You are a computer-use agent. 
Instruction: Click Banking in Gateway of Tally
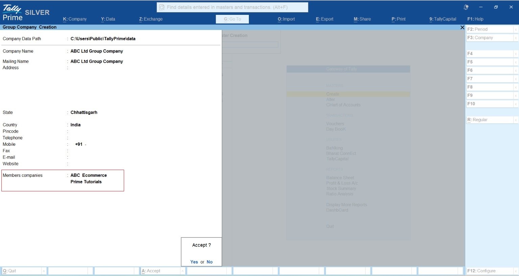pos(334,148)
